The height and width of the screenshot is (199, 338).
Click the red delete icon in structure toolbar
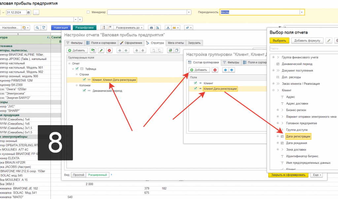[x=109, y=50]
